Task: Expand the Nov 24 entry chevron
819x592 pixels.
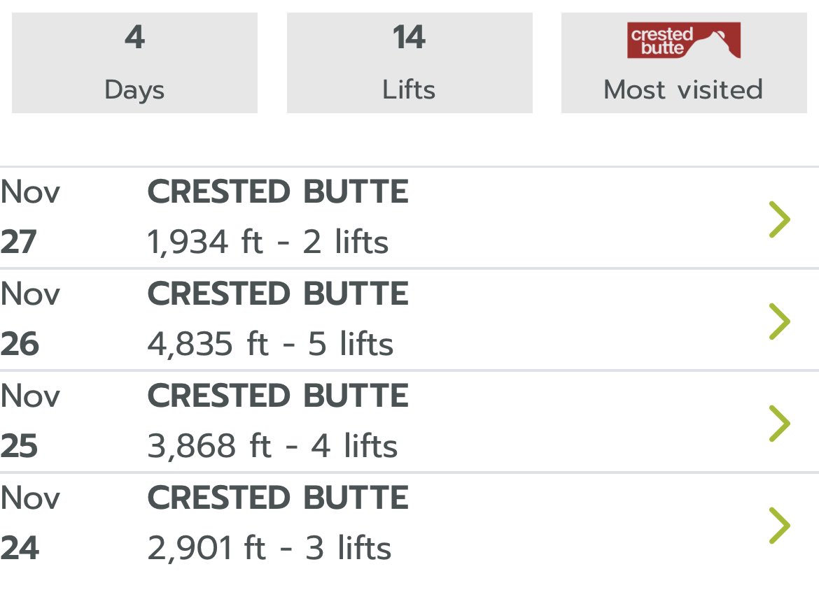Action: coord(779,525)
